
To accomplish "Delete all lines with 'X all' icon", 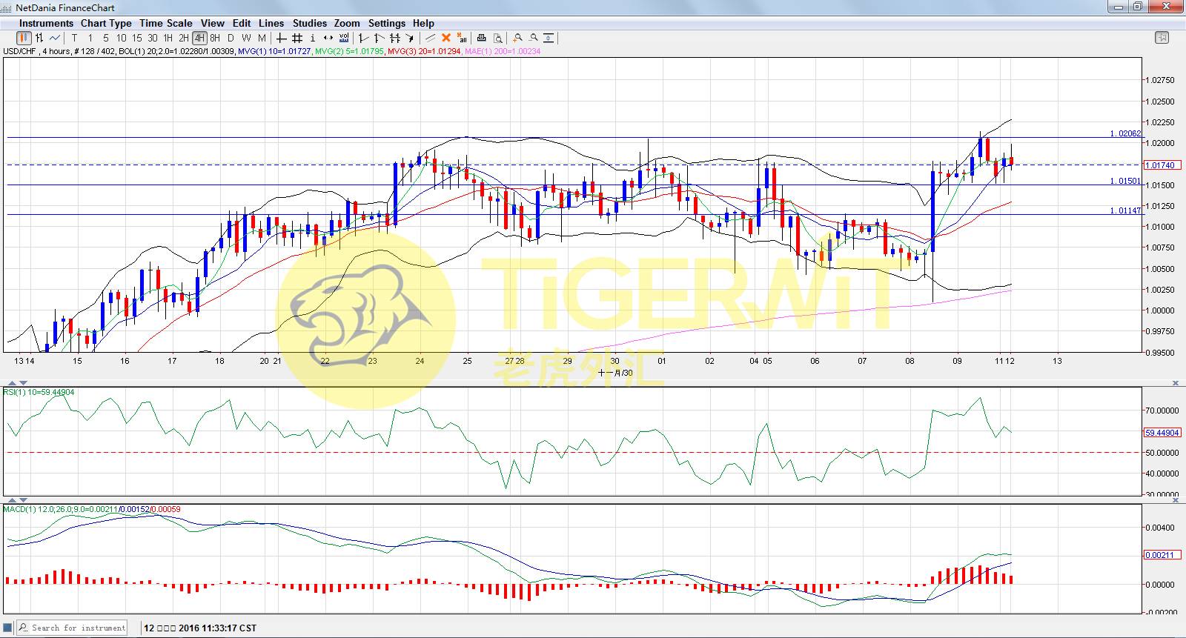I will (x=462, y=38).
